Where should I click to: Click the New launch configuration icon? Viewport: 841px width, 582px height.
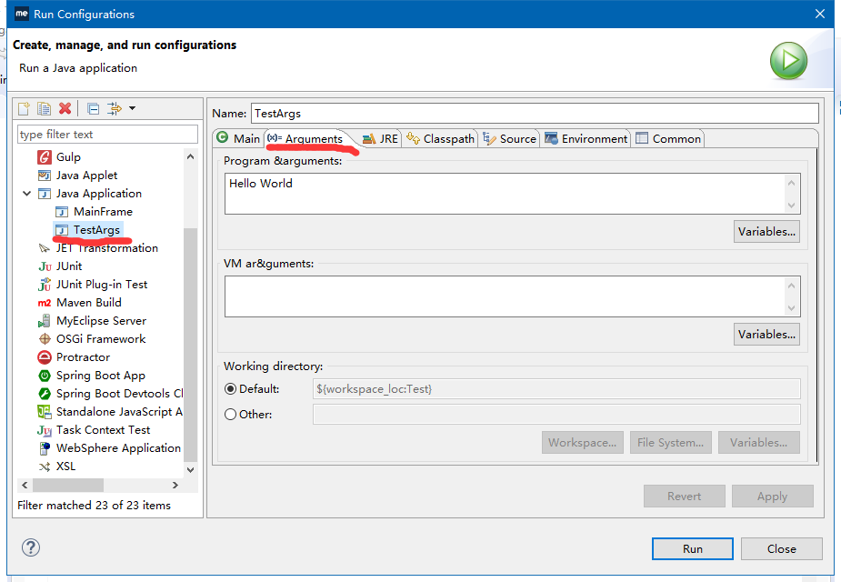[x=24, y=109]
